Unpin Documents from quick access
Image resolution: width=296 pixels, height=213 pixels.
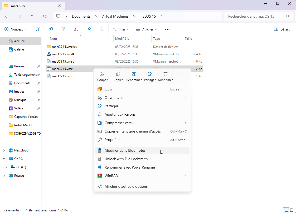click(39, 83)
